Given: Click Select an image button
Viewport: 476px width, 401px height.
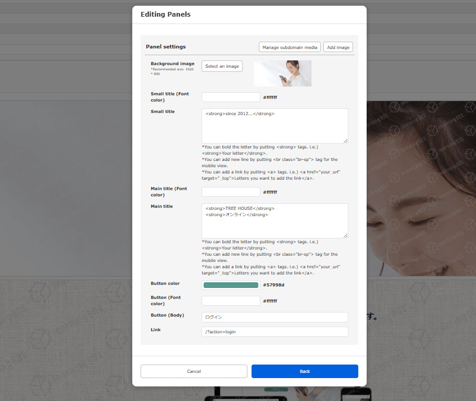Looking at the screenshot, I should point(222,66).
